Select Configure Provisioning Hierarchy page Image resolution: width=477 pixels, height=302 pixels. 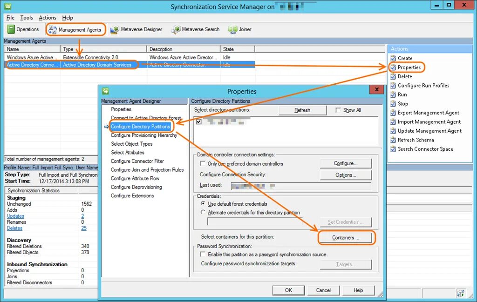click(144, 135)
